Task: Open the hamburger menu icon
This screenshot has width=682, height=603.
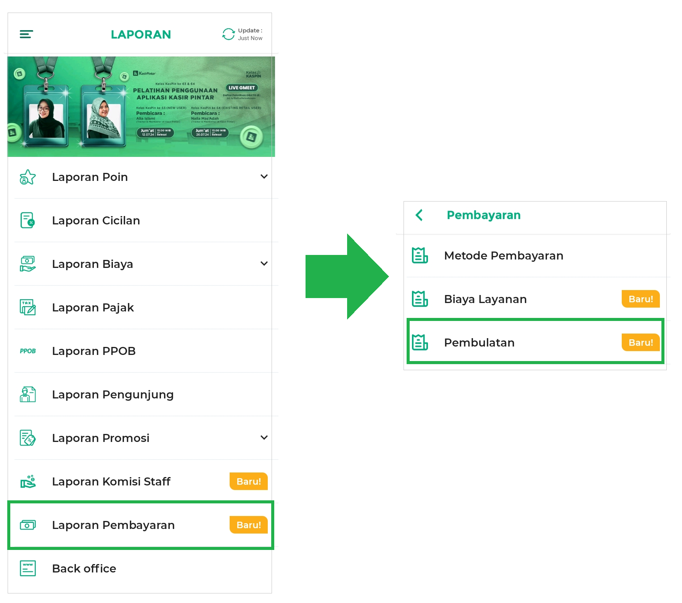Action: [26, 34]
